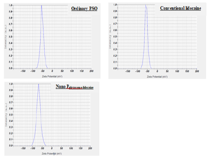
Task: Click the curve peak in the Nano Phytosome-lidocaine chart
Action: coord(39,84)
